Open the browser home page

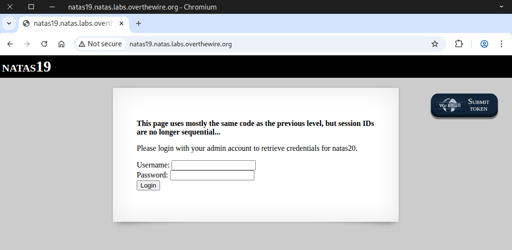click(61, 44)
